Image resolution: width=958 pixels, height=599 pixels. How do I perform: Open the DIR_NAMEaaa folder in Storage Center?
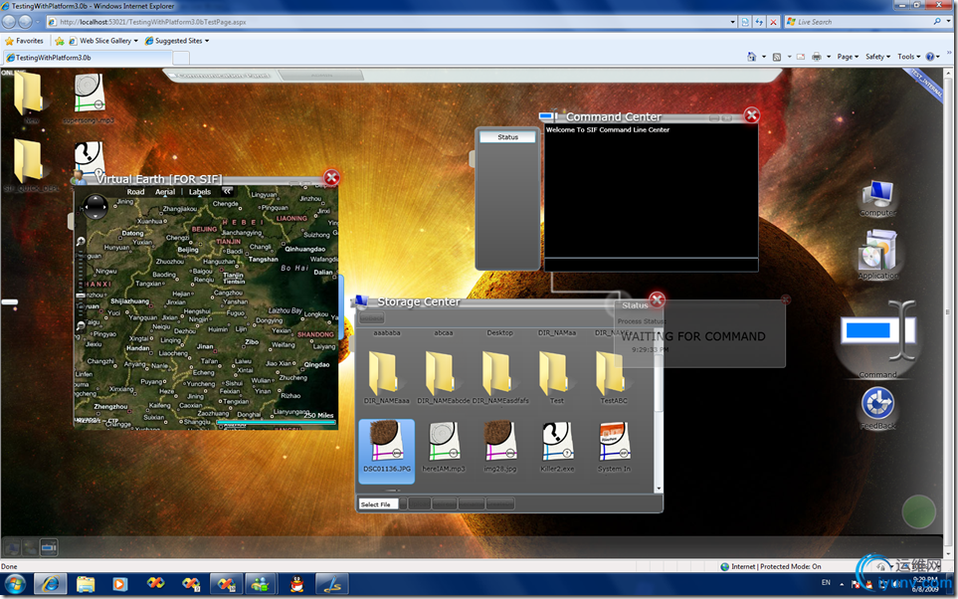pos(387,377)
